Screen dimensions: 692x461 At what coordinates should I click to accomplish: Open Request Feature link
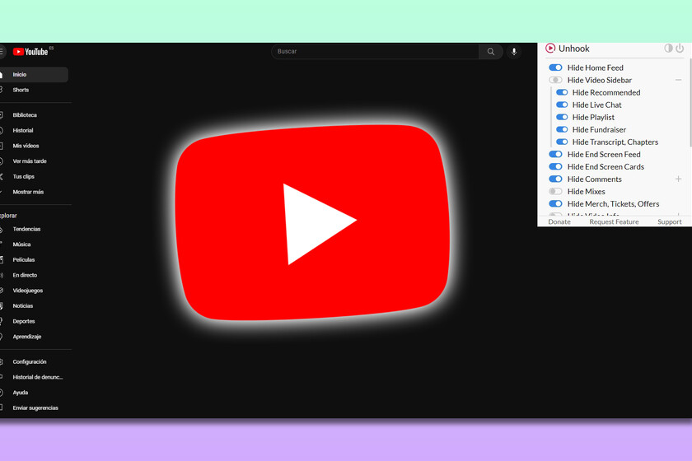click(x=614, y=222)
